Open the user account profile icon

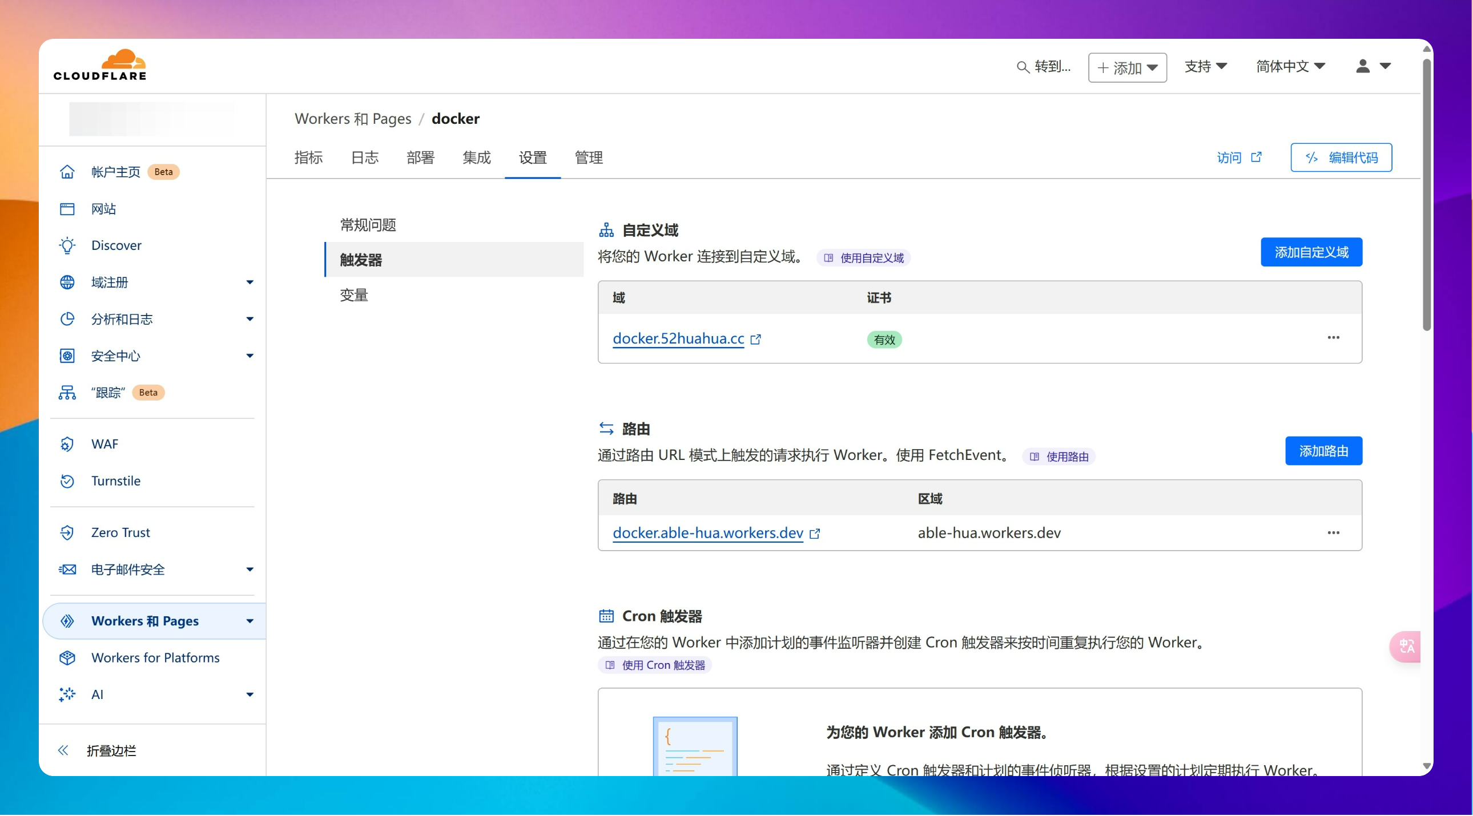point(1363,66)
